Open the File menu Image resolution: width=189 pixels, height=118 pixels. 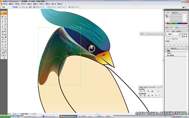(5, 4)
